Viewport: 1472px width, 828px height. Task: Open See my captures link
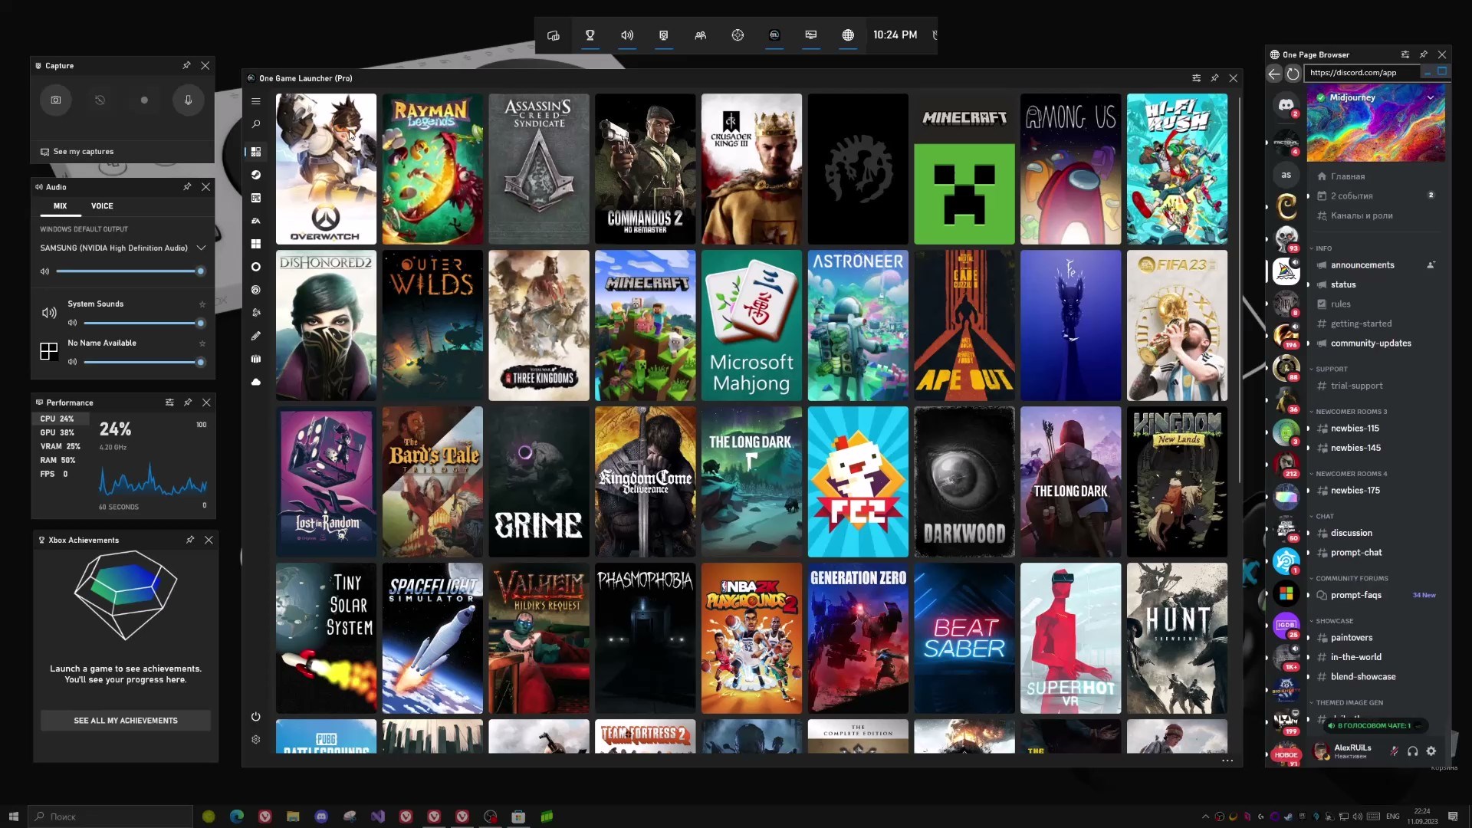(x=83, y=152)
